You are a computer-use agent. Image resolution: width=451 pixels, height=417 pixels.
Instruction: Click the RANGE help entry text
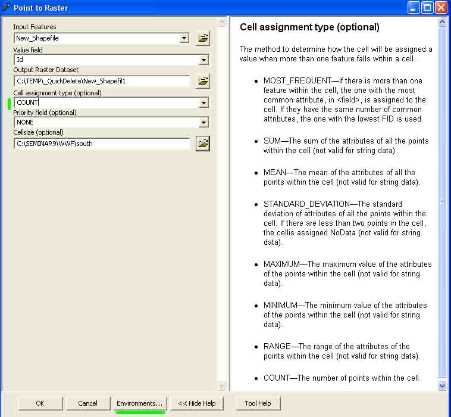click(342, 351)
